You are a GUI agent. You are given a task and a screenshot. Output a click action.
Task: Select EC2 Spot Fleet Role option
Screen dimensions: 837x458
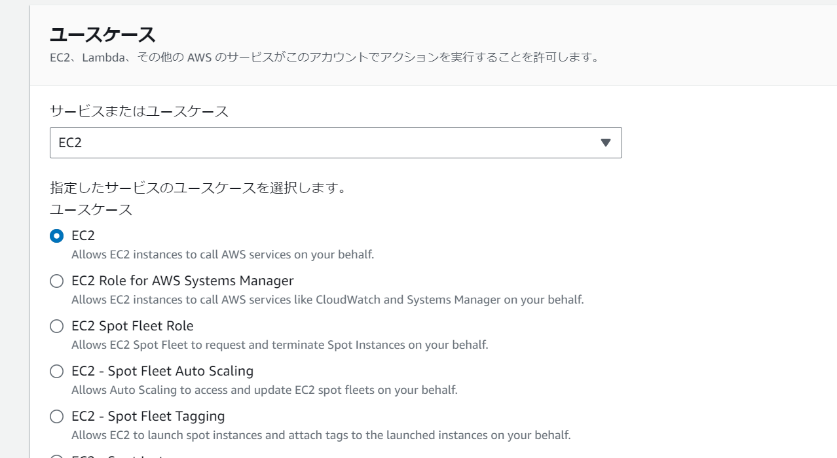tap(56, 326)
